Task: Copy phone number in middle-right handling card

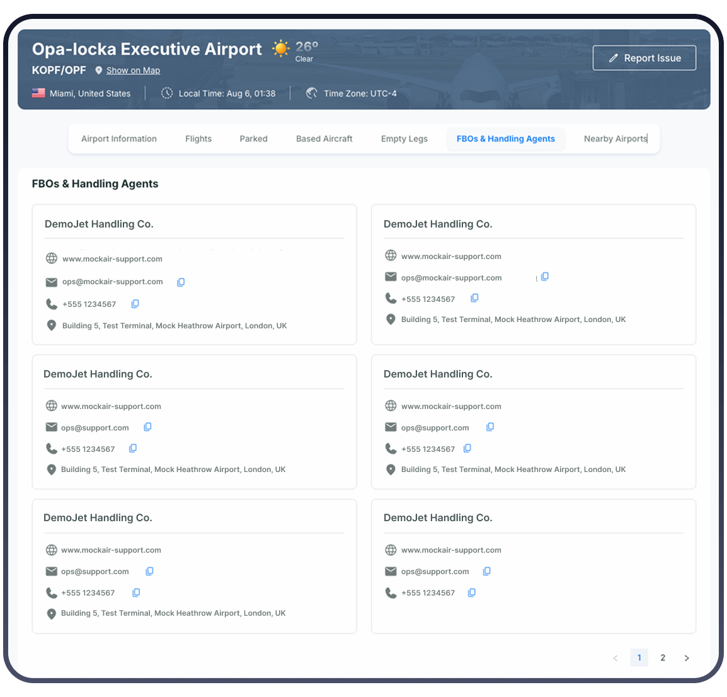Action: (467, 449)
